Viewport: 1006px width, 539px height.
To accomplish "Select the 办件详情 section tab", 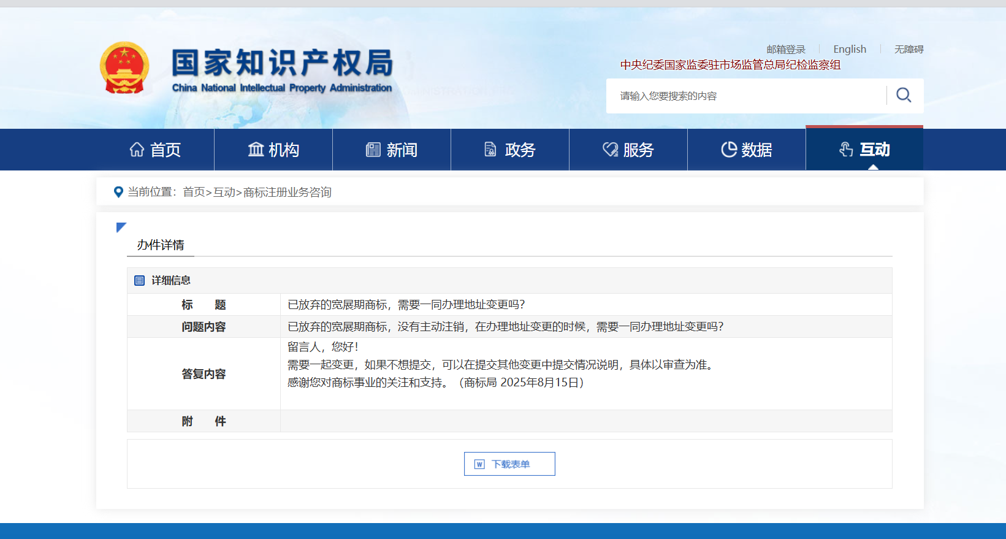I will [161, 245].
